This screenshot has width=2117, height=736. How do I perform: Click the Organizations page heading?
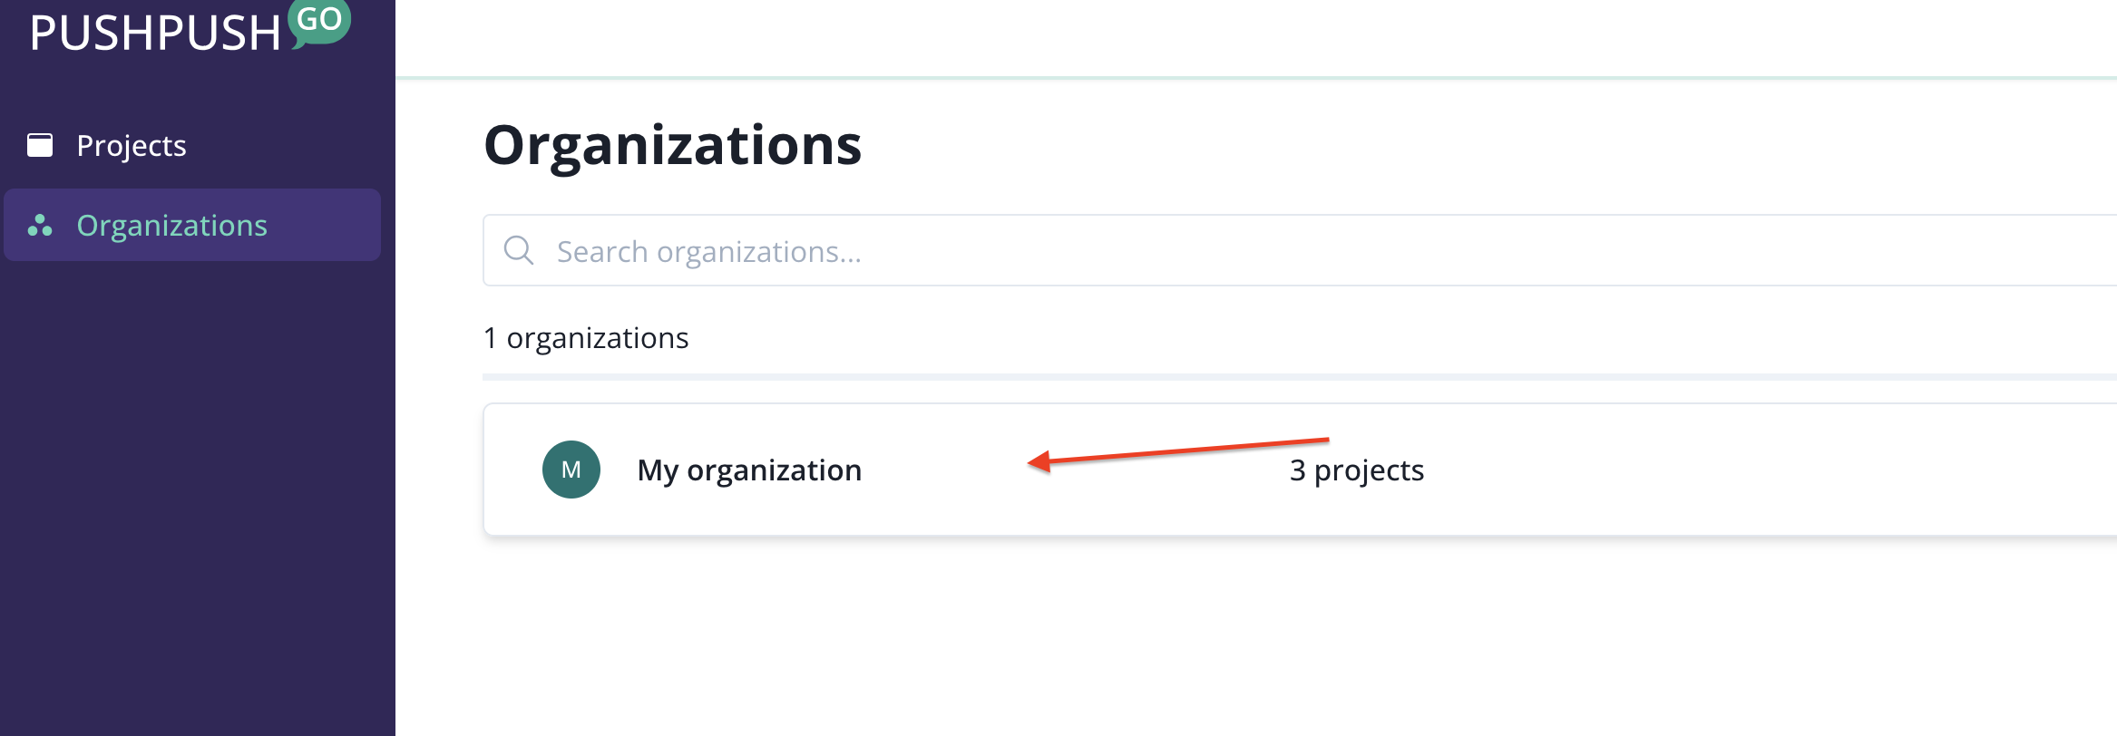pyautogui.click(x=672, y=145)
